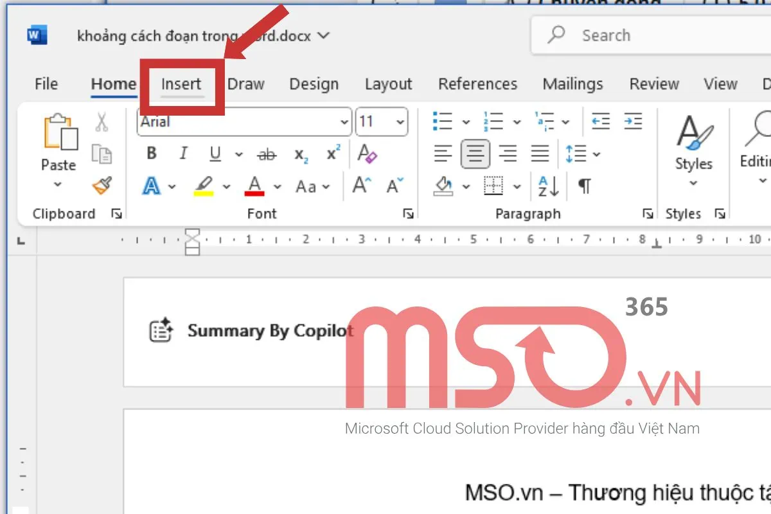Screen dimensions: 771x514
Task: Click the Search box in title bar
Action: click(x=649, y=35)
